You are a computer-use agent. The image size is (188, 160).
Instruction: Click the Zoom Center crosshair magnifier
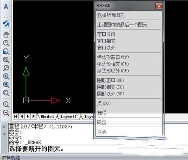[x=6, y=76]
